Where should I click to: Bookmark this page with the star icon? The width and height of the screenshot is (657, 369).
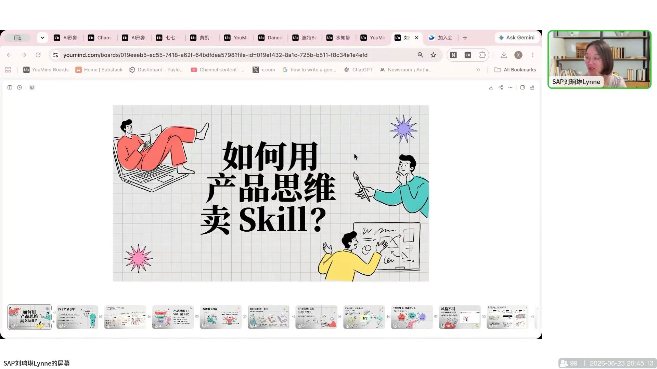[434, 55]
